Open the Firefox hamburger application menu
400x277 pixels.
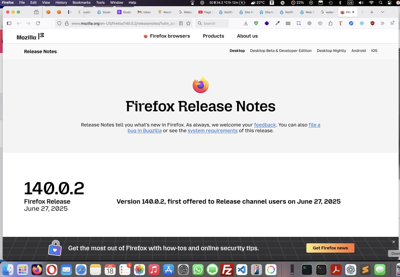coord(392,23)
